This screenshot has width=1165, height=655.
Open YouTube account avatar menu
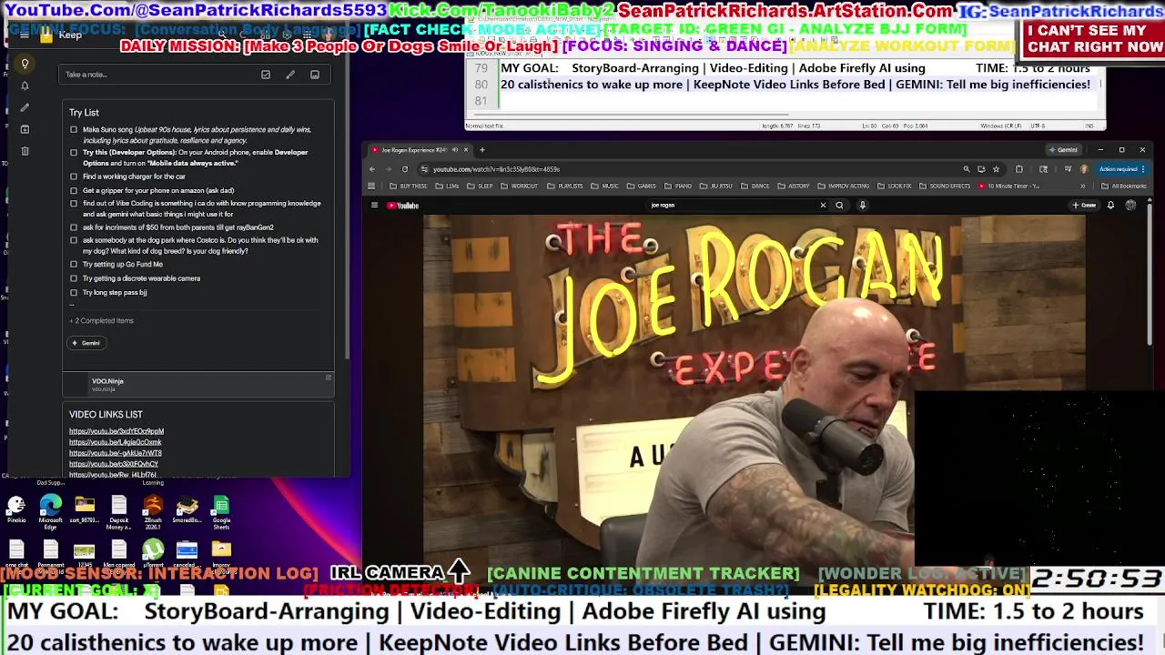[x=1130, y=206]
